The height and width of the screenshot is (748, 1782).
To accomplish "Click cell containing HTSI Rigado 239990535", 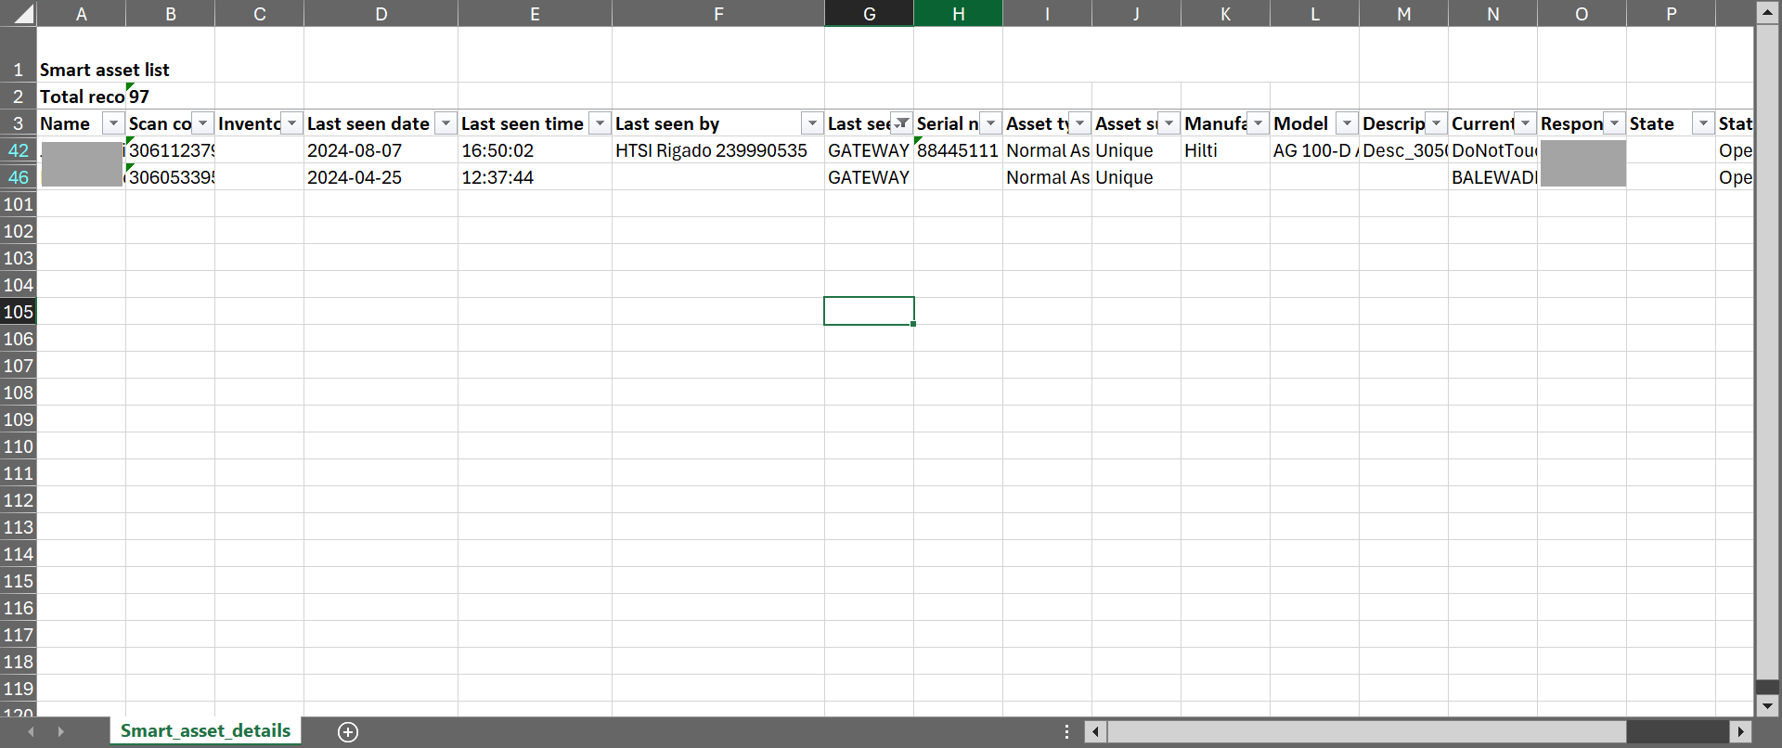I will click(x=711, y=150).
